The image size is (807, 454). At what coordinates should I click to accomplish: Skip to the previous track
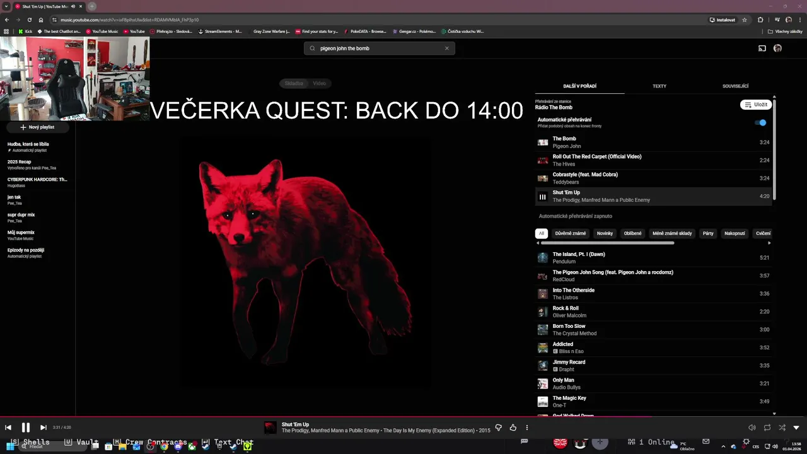[8, 428]
